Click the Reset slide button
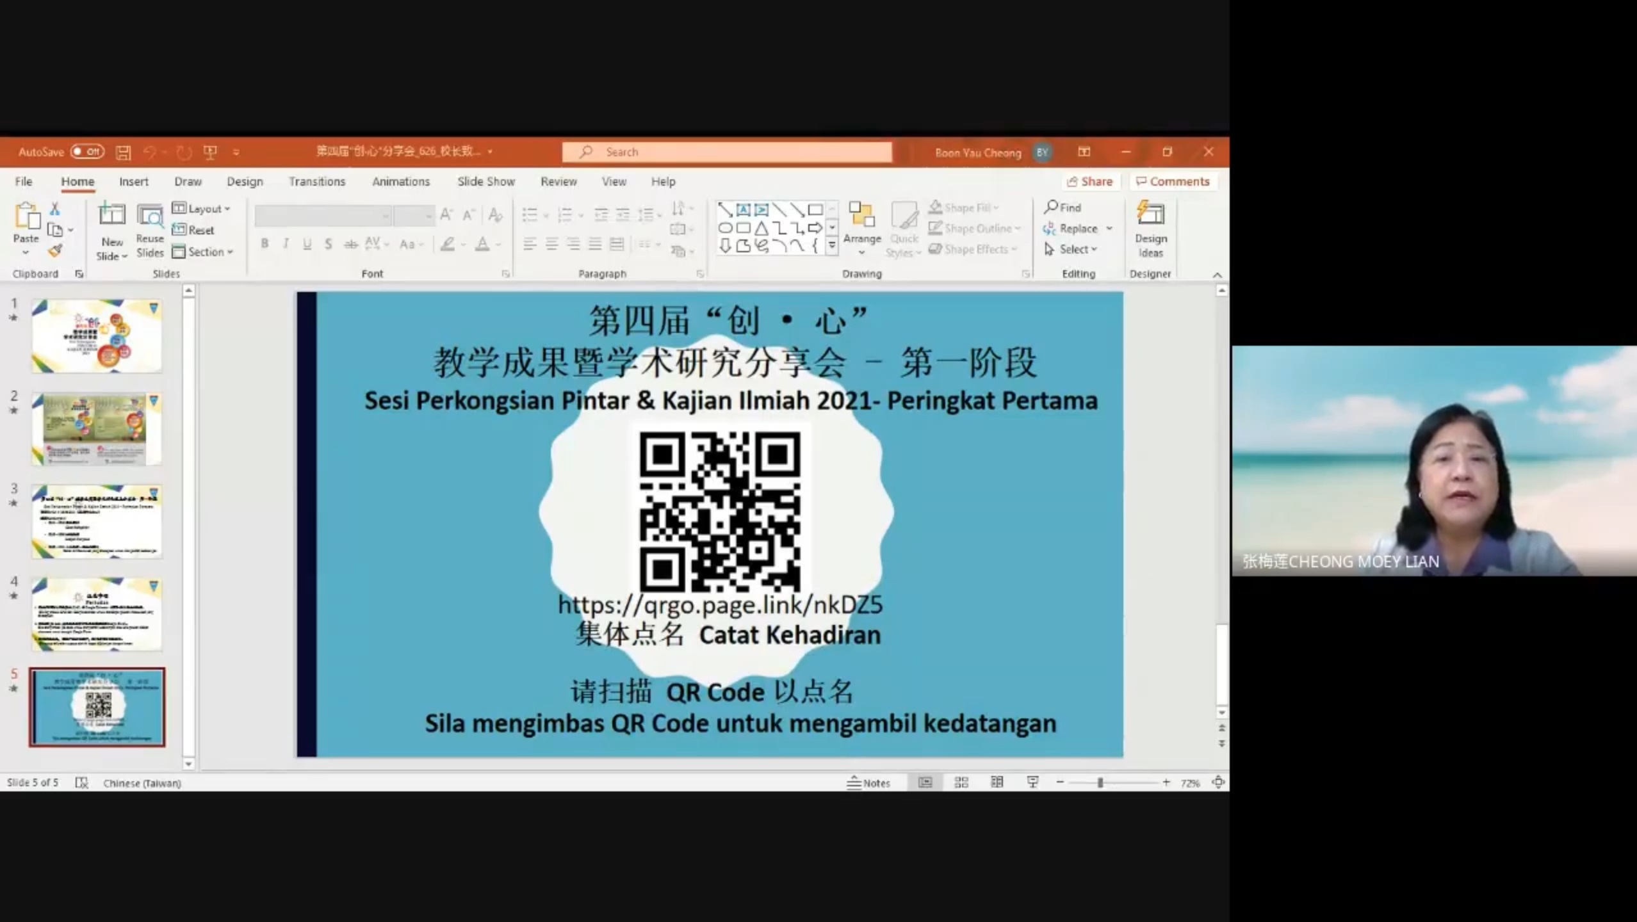The width and height of the screenshot is (1637, 922). coord(193,230)
